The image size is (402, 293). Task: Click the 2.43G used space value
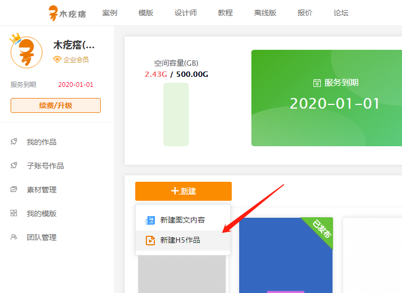pyautogui.click(x=156, y=74)
